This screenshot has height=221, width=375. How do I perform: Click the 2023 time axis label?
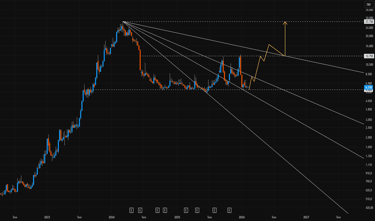(47, 217)
